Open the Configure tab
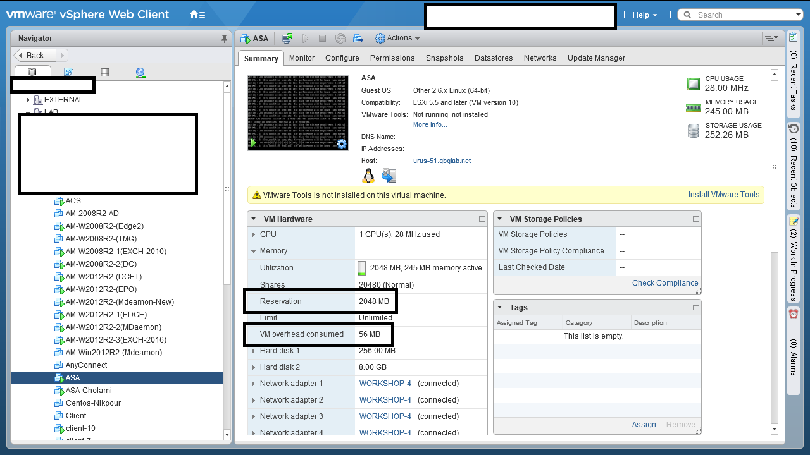The image size is (810, 455). tap(342, 58)
